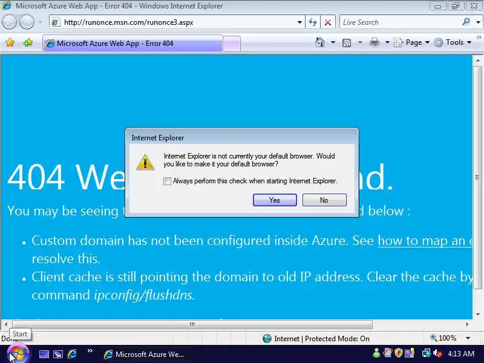Expand the Print options dropdown arrow

387,42
